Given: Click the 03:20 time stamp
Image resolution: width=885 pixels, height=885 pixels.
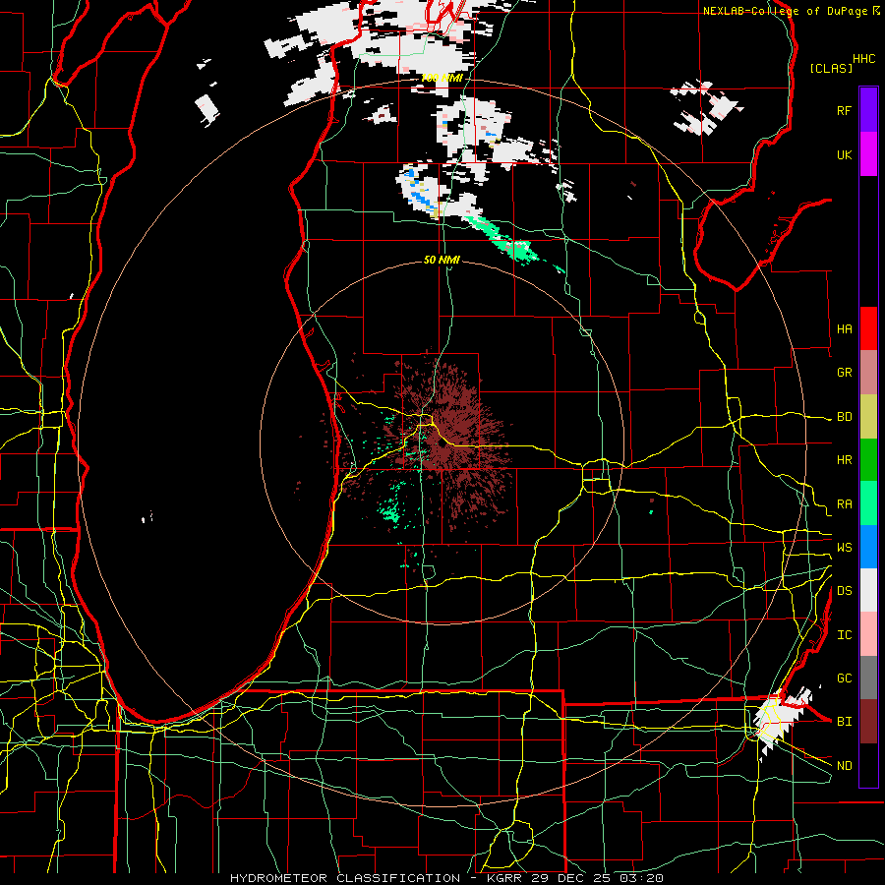Looking at the screenshot, I should click(642, 878).
